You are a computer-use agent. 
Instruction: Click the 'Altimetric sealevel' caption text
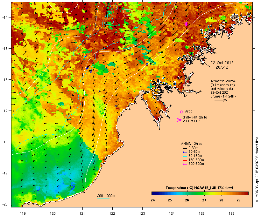pos(223,81)
